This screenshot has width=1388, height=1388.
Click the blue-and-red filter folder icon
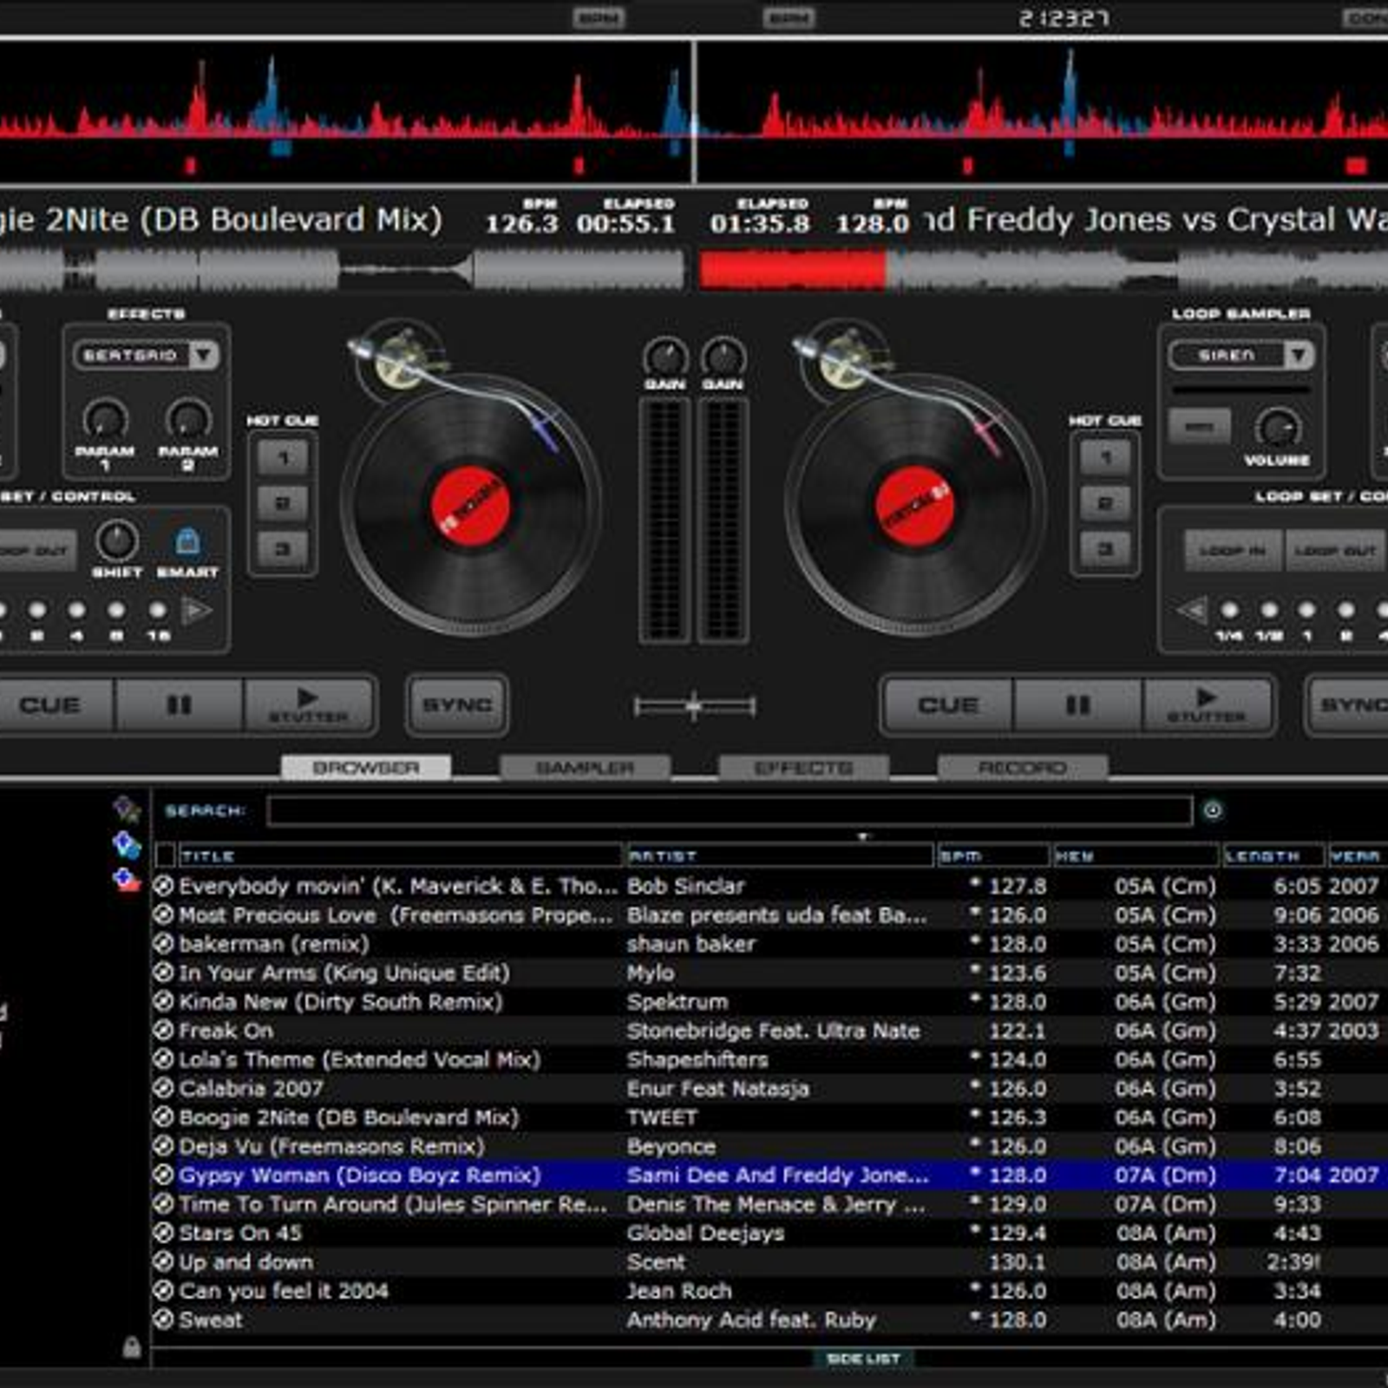[127, 881]
